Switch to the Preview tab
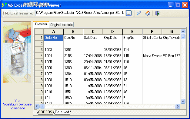Viewport: 190px width, 119px height. [41, 24]
